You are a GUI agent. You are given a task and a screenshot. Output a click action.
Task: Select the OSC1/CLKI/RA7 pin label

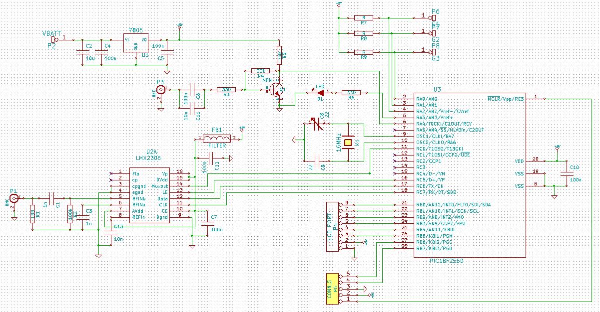[x=436, y=136]
